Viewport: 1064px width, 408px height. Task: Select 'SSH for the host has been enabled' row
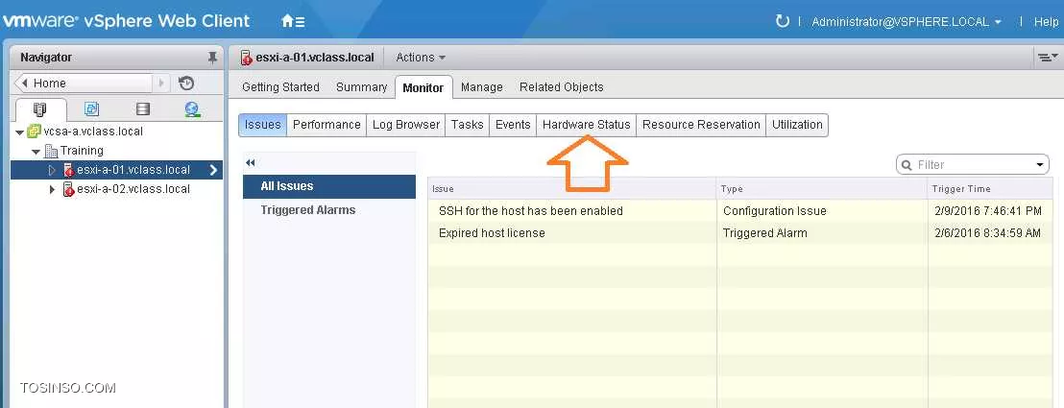[x=740, y=211]
